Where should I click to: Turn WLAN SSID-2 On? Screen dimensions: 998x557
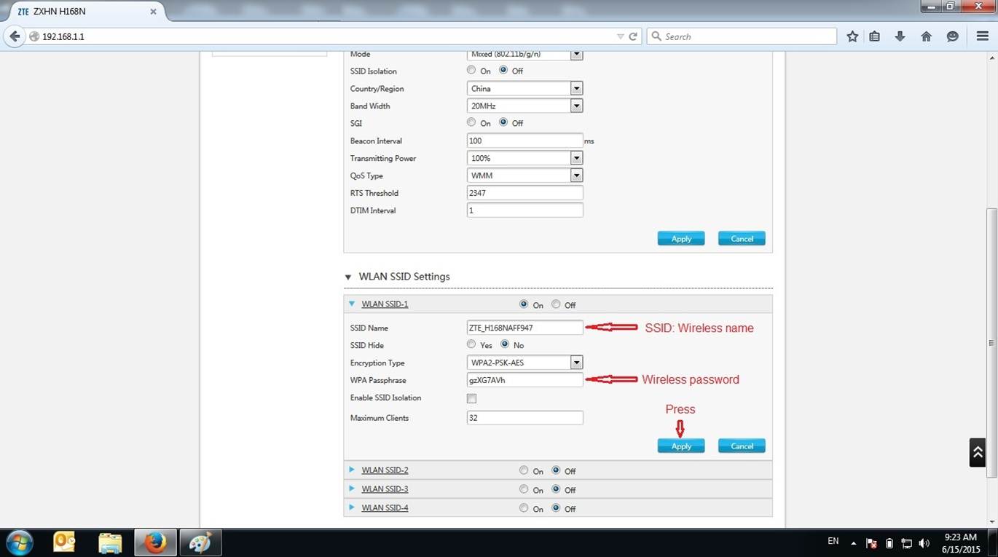point(524,470)
